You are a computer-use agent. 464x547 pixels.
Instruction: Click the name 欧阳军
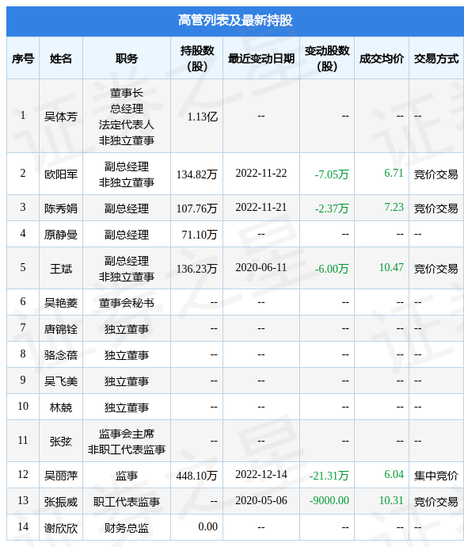[x=61, y=174]
